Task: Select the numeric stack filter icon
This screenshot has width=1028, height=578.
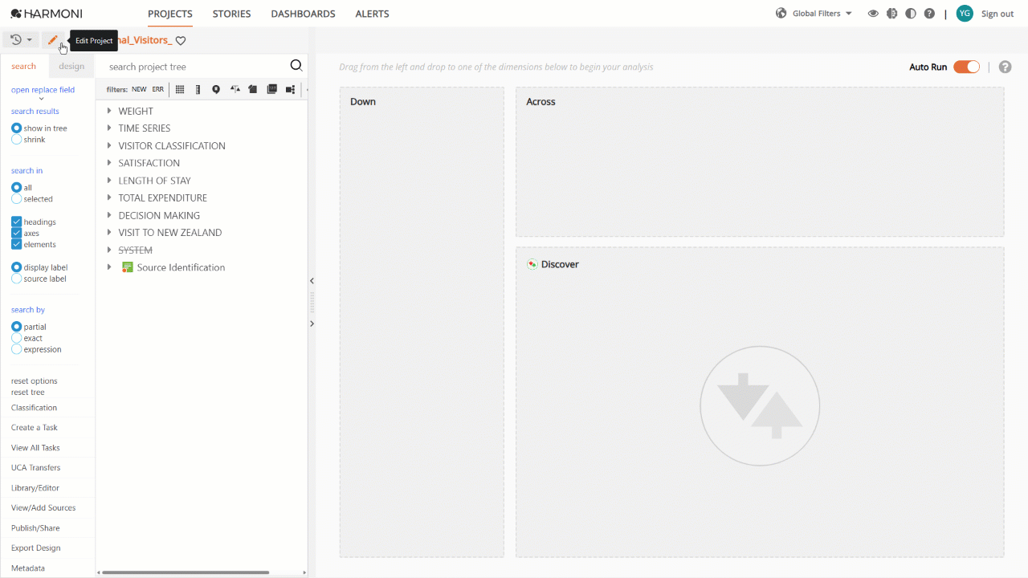Action: [272, 89]
